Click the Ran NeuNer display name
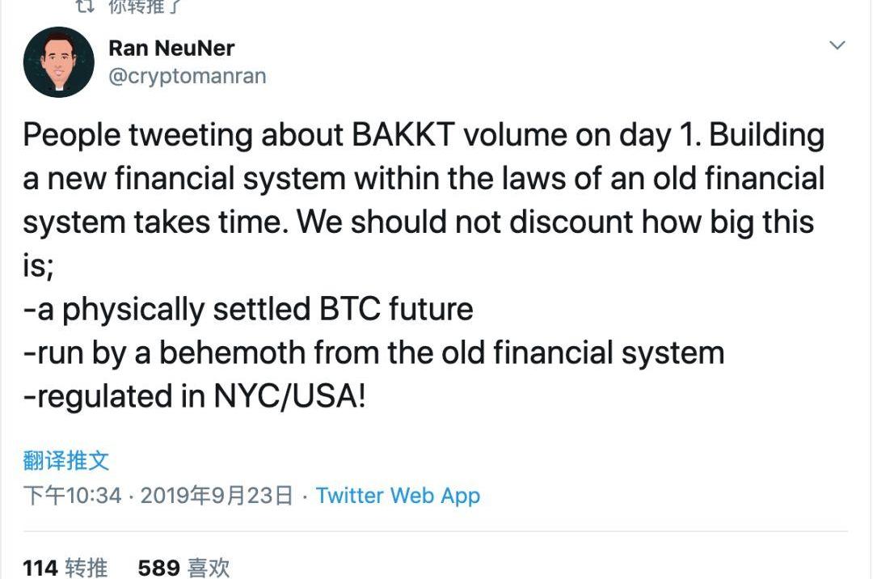Viewport: 873px width, 579px height. click(x=171, y=48)
